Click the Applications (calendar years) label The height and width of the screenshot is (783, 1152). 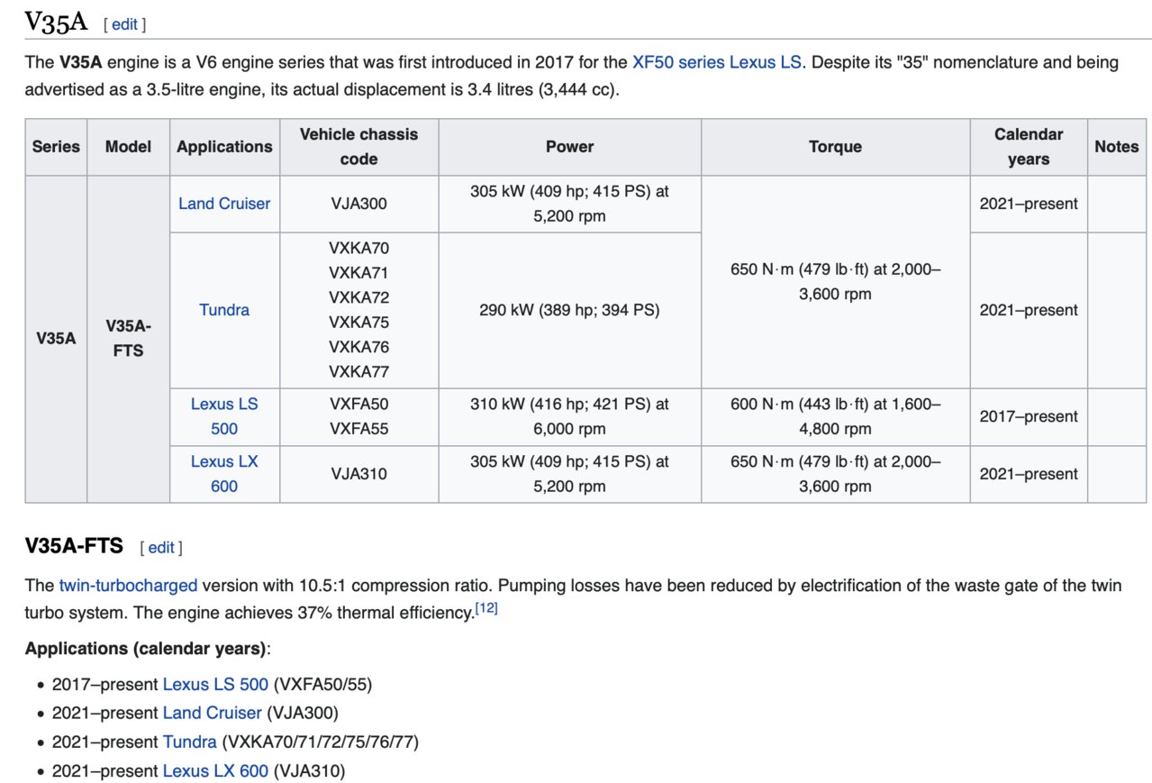[148, 648]
